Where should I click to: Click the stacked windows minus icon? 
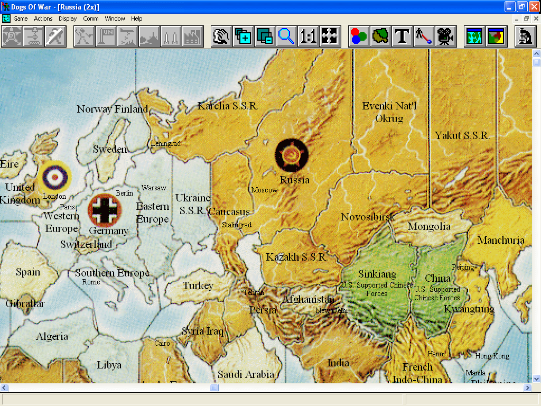point(265,36)
